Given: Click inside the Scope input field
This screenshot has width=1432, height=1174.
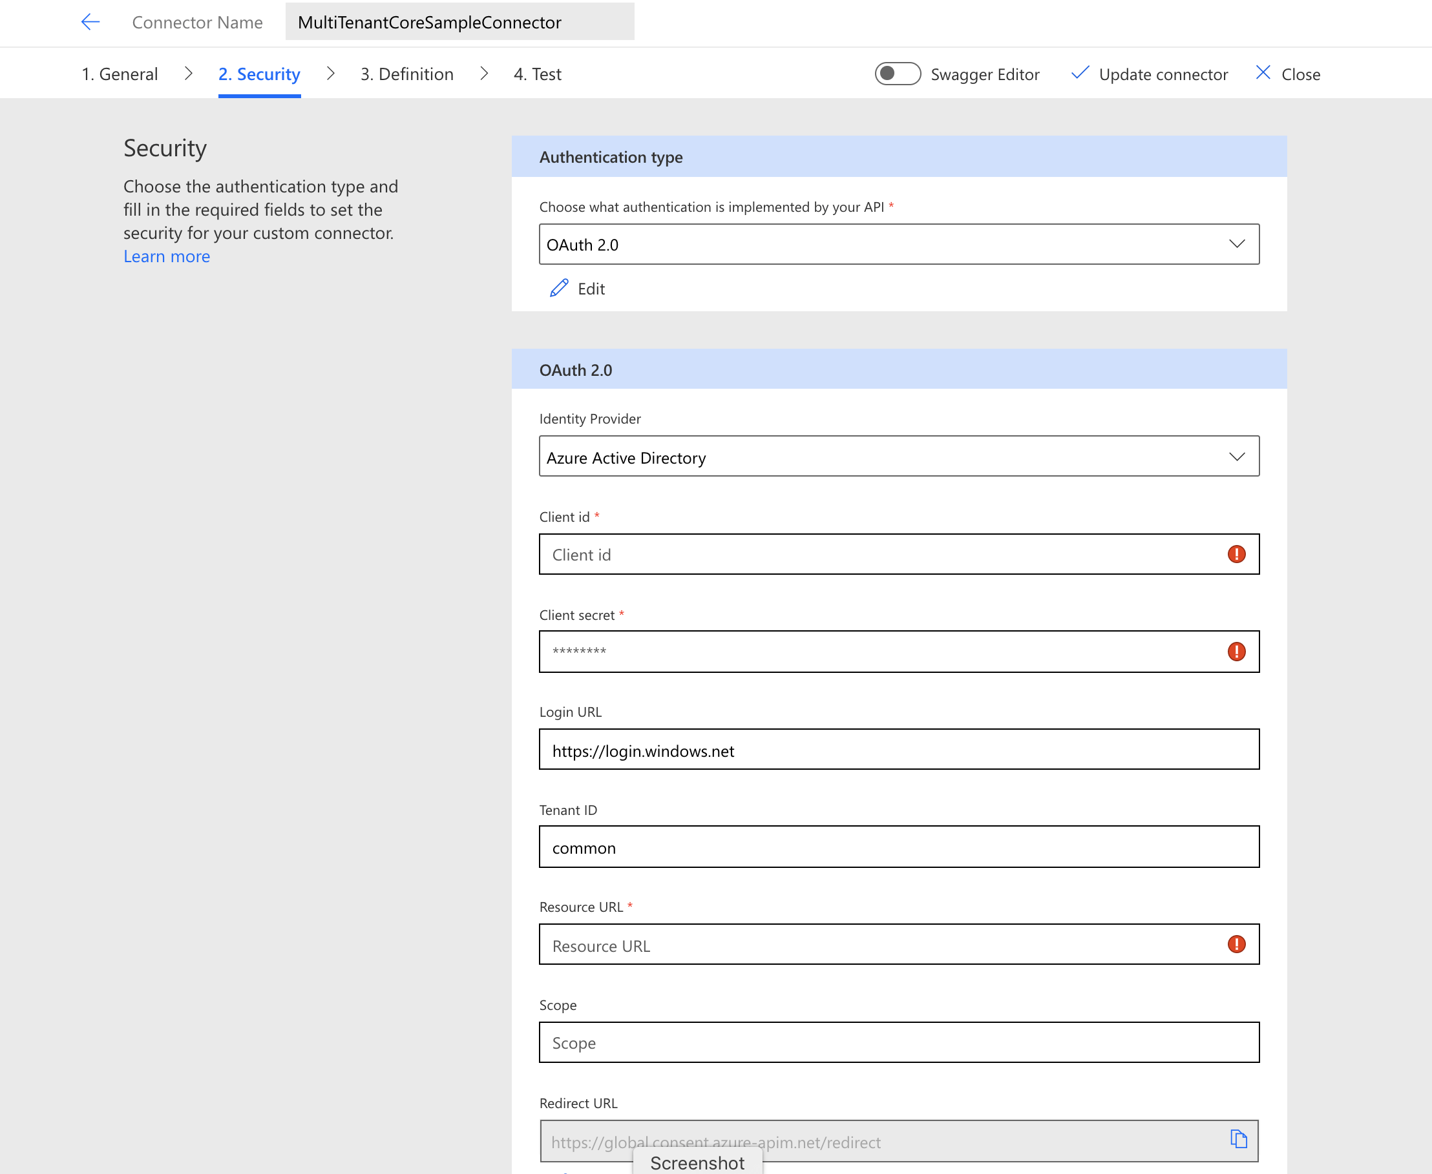Looking at the screenshot, I should coord(899,1042).
